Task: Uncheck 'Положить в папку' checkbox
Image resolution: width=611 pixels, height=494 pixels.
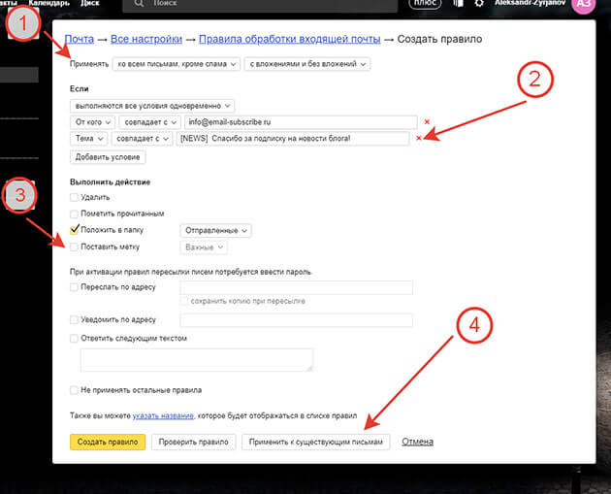Action: pos(74,230)
